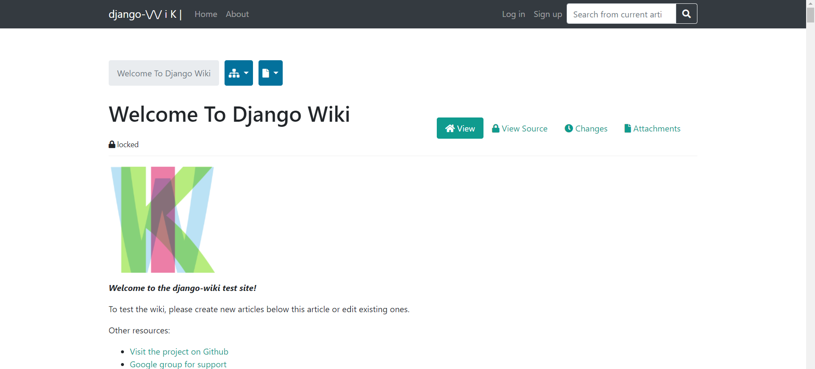The width and height of the screenshot is (815, 369).
Task: Open the sitemap hierarchy dropdown
Action: point(239,73)
